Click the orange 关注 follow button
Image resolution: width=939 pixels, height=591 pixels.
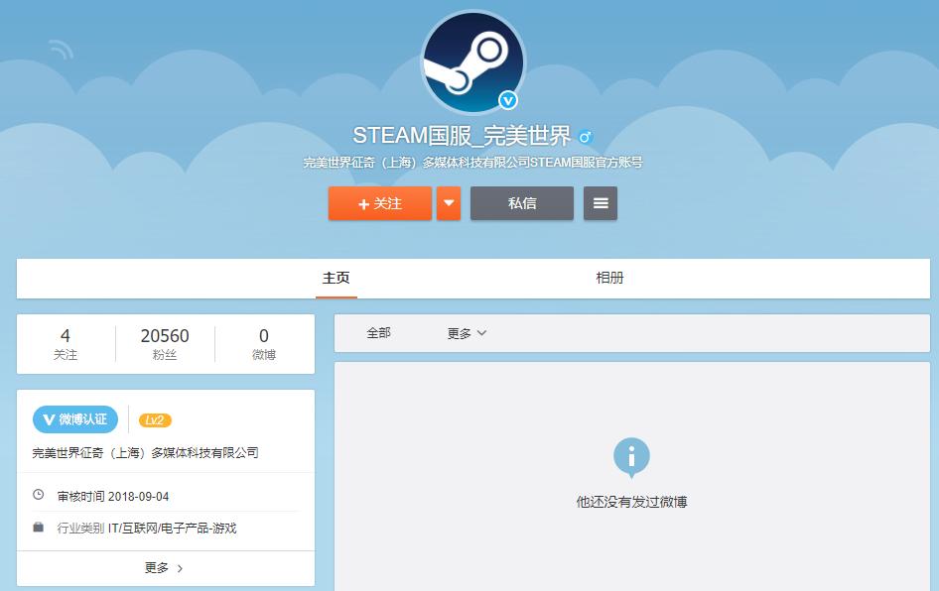tap(380, 203)
